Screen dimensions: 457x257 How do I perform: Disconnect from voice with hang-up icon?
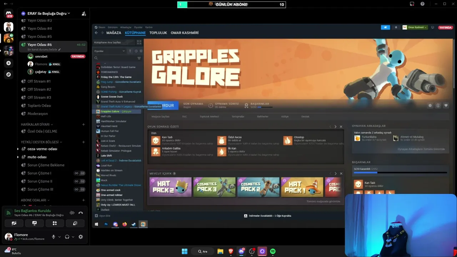click(81, 213)
